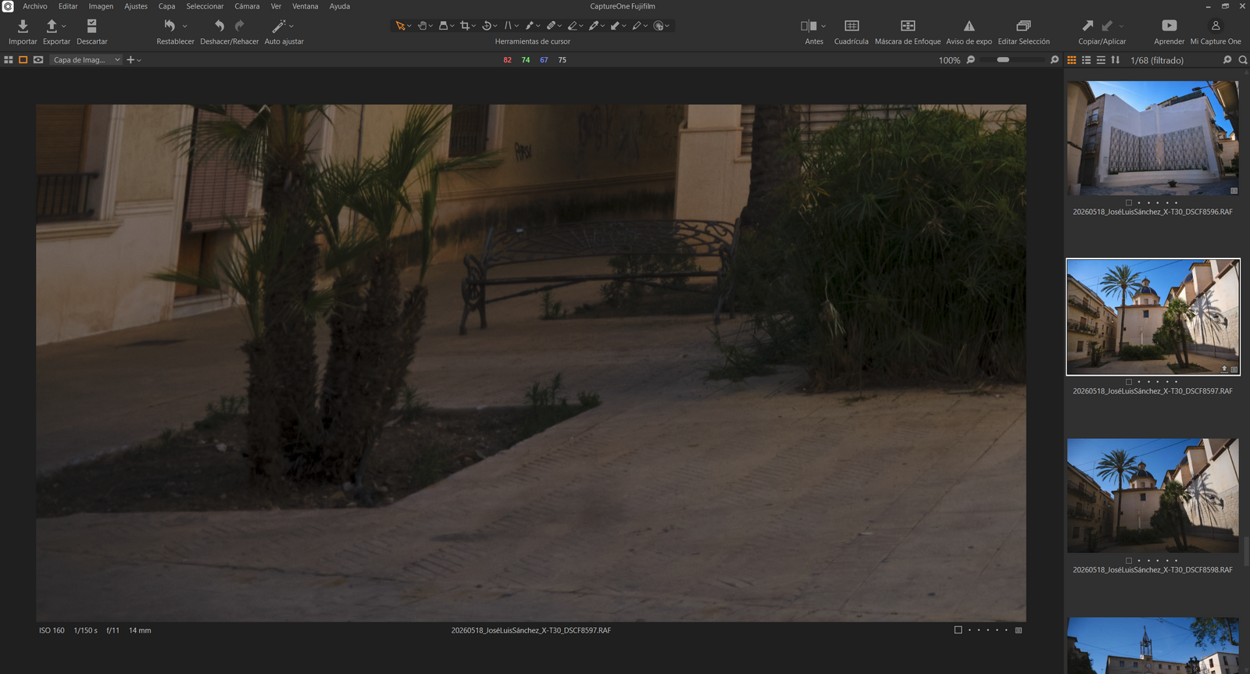Expand the Restablecer dropdown arrow

point(184,26)
